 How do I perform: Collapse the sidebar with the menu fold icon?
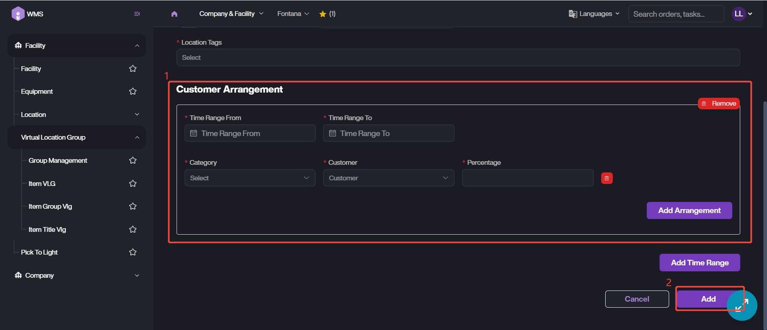tap(137, 14)
